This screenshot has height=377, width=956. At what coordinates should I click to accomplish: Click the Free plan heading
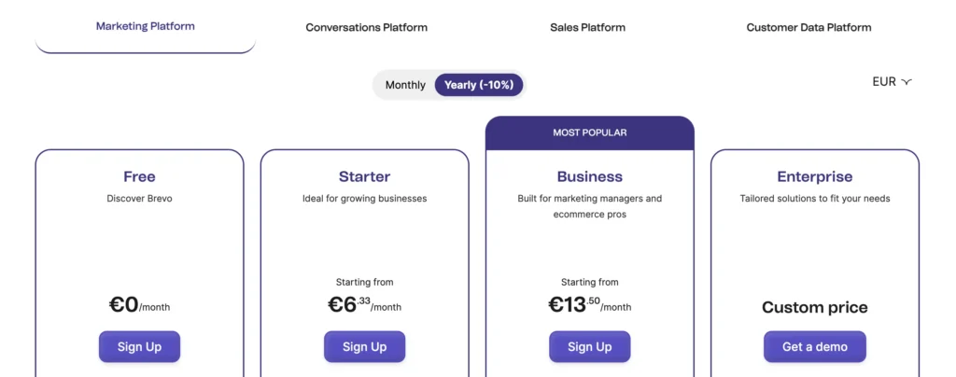pyautogui.click(x=139, y=176)
